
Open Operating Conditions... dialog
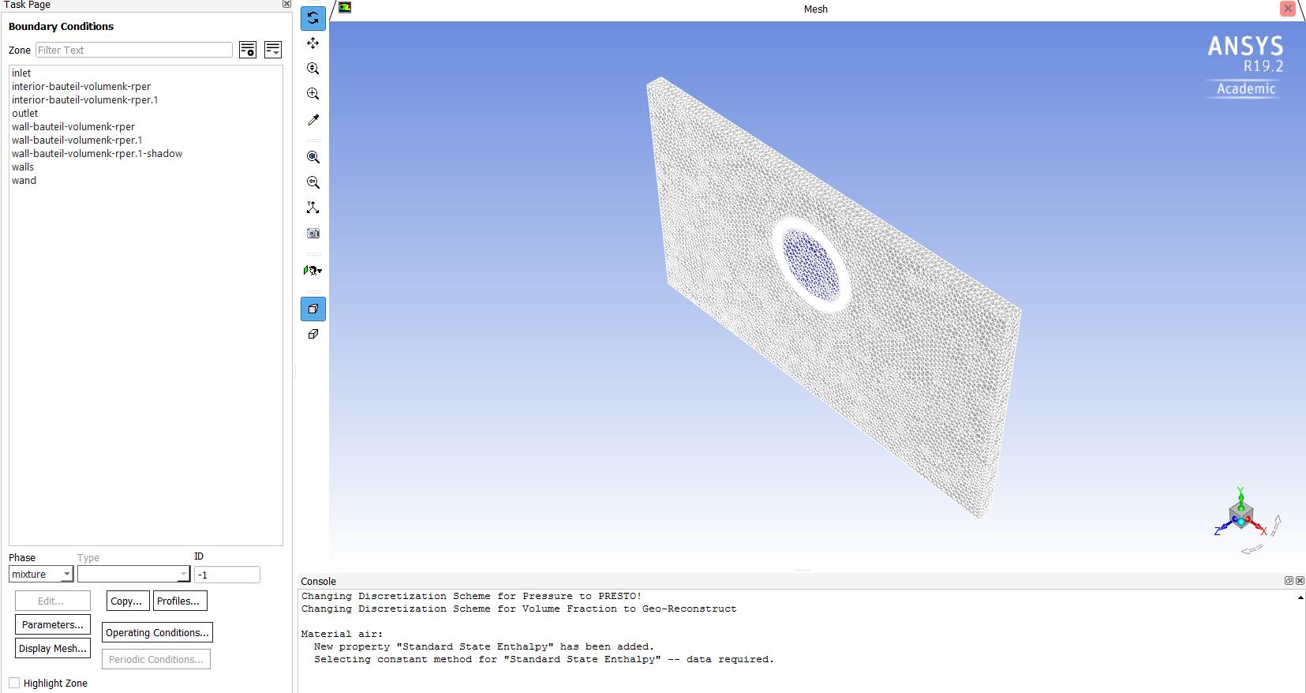click(x=158, y=632)
